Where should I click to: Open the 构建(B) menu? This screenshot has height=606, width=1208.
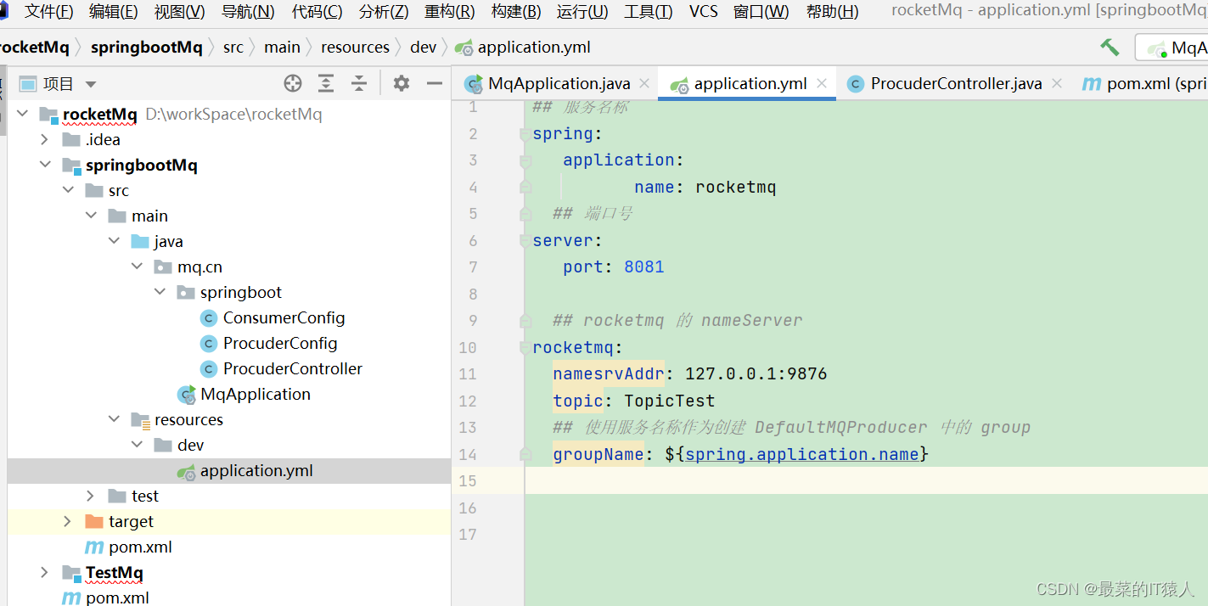[x=515, y=12]
